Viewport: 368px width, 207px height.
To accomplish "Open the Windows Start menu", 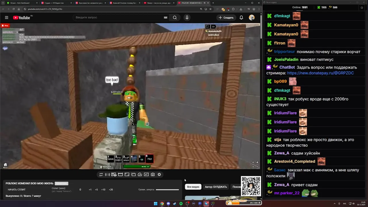I will (156, 204).
